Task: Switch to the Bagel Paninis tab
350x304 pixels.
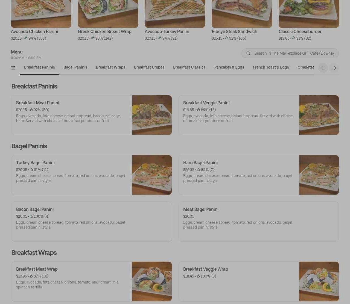Action: 75,67
